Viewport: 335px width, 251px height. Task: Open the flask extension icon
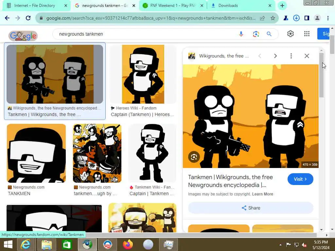[x=286, y=18]
